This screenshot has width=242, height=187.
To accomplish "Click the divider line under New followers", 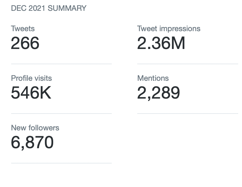I will click(x=61, y=163).
